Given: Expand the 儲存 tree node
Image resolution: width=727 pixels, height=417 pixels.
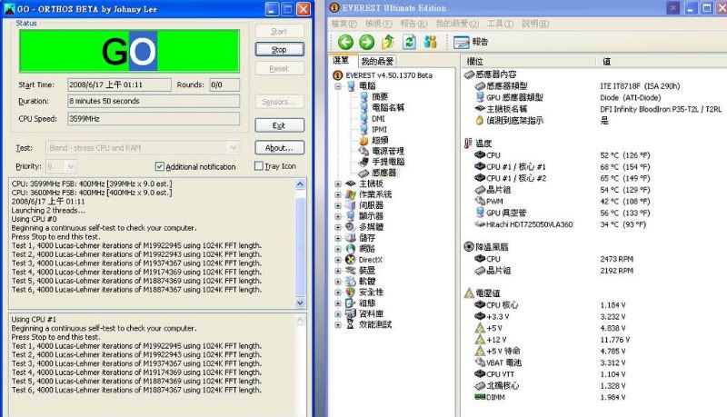Looking at the screenshot, I should coord(338,238).
